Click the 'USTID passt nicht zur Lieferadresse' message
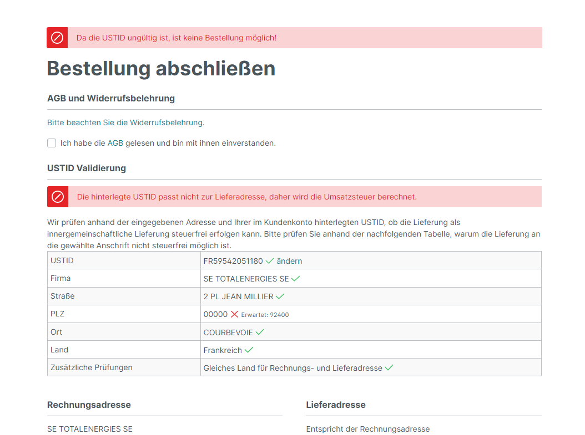The image size is (585, 435). 246,197
